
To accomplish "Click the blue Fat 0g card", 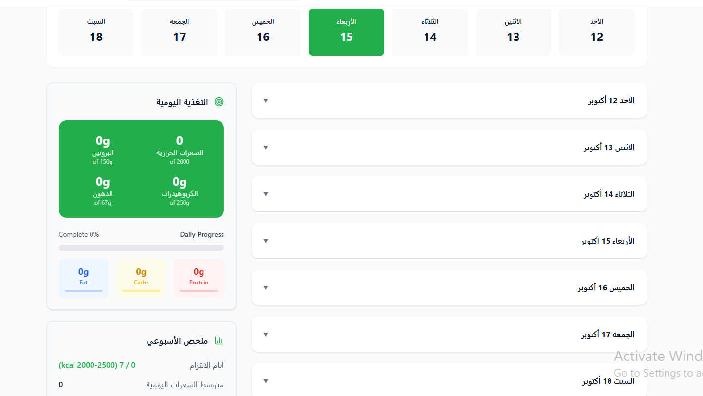I will click(84, 278).
